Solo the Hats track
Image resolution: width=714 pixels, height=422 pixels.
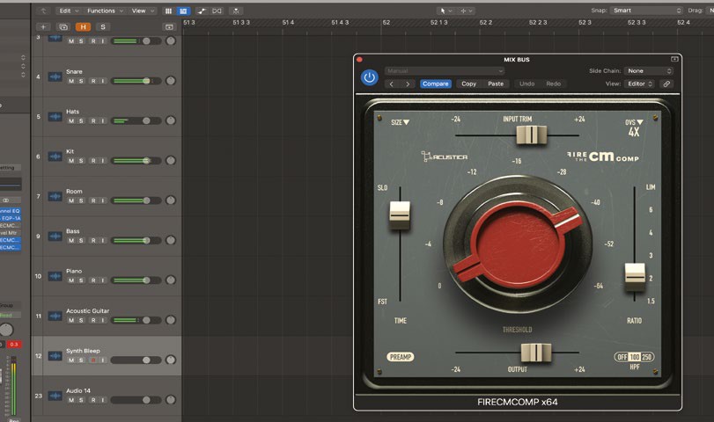pyautogui.click(x=81, y=121)
